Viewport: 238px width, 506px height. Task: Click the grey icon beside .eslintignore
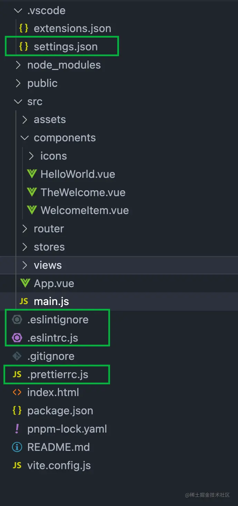click(x=17, y=320)
